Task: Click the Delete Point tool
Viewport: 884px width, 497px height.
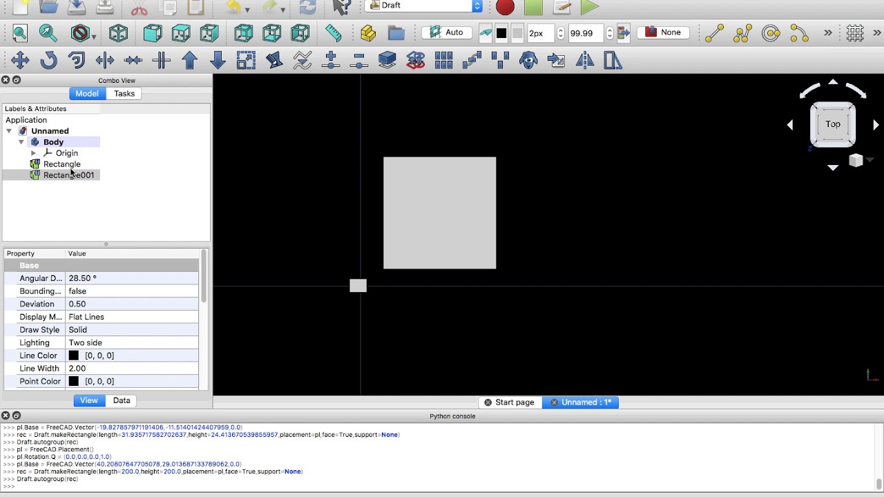Action: click(359, 61)
